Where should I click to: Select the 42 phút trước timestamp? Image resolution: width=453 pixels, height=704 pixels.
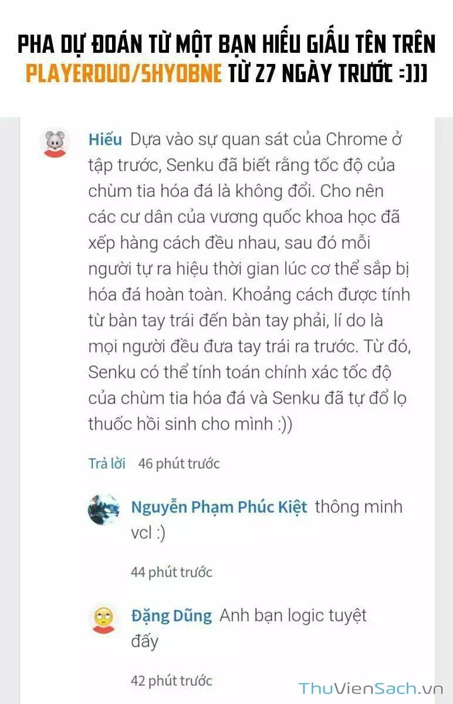(x=171, y=681)
